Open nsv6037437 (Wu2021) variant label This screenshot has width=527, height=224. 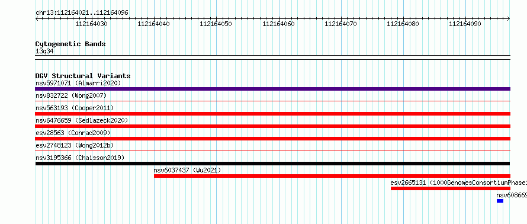[188, 170]
